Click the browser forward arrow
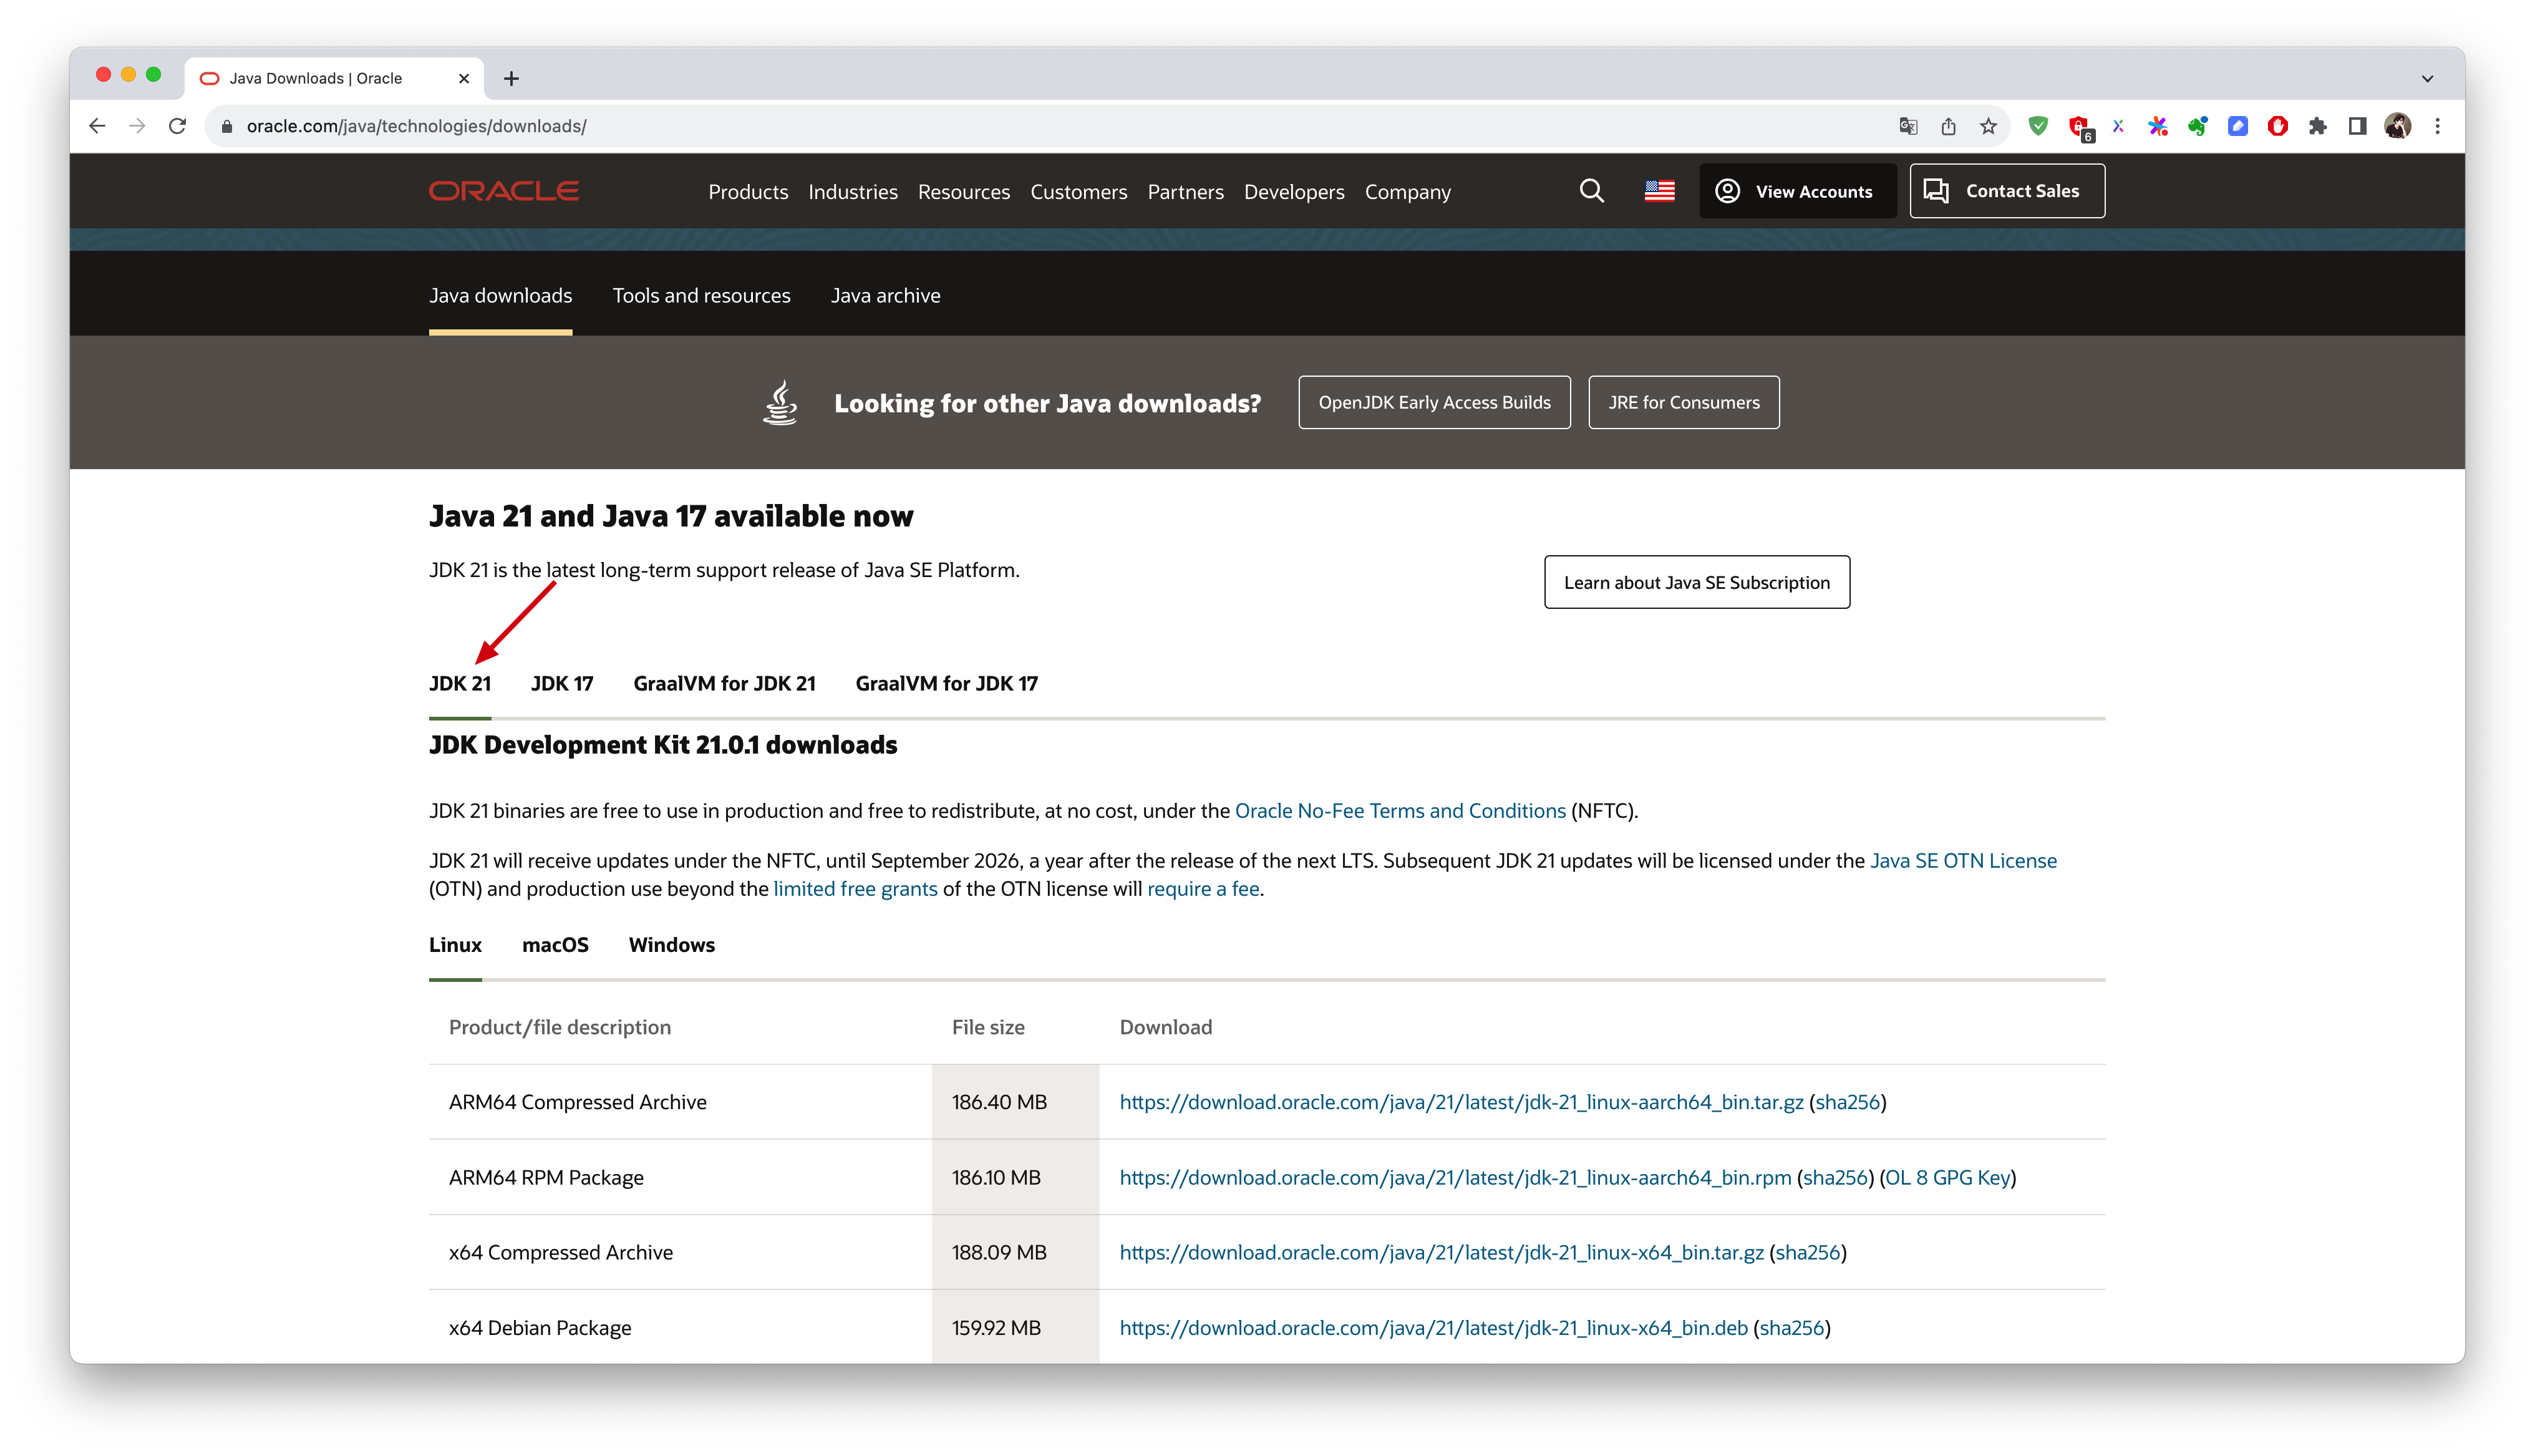This screenshot has width=2535, height=1456. coord(137,126)
